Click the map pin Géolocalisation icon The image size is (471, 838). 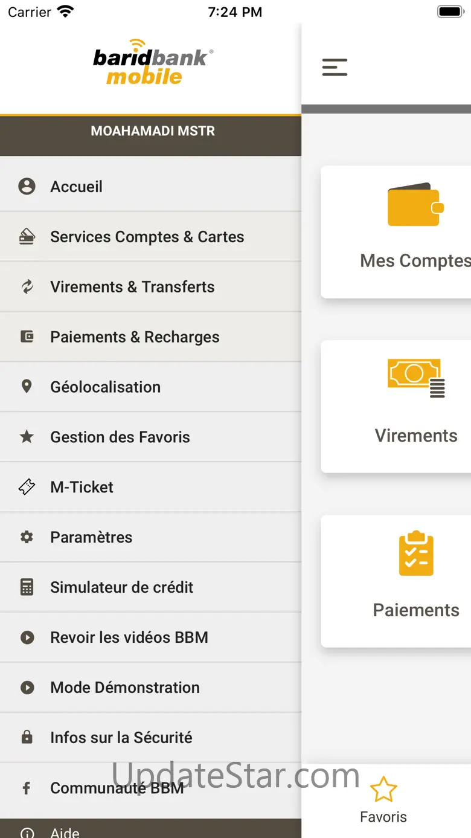pyautogui.click(x=27, y=387)
